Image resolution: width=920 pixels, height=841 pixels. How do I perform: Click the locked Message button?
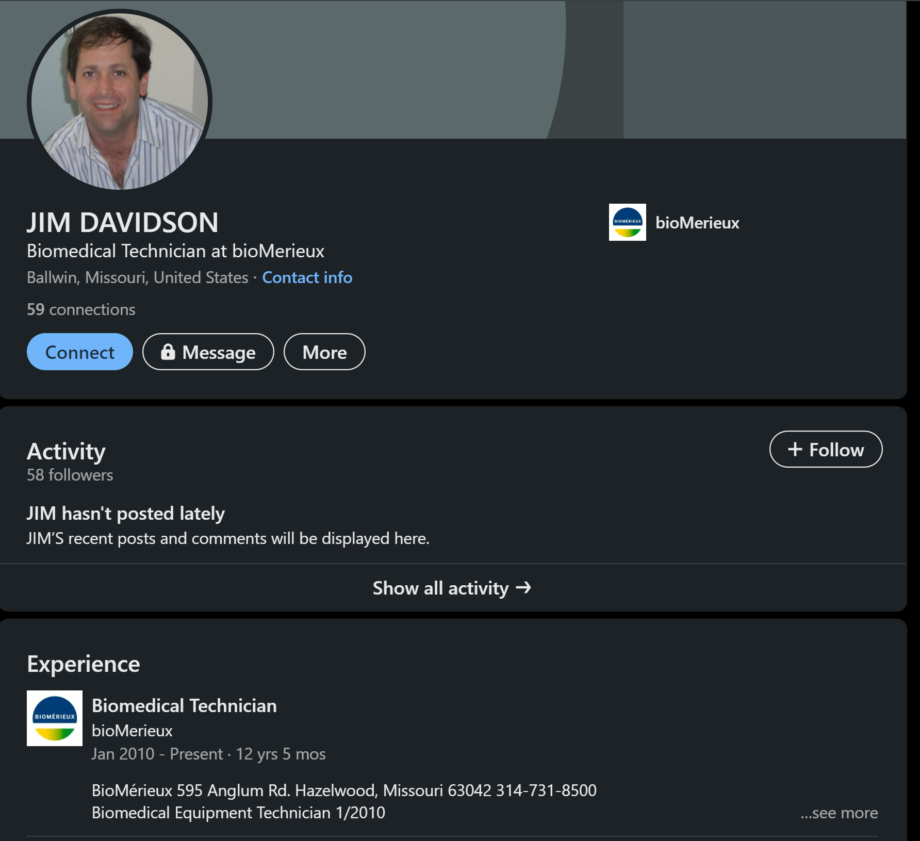click(x=208, y=352)
